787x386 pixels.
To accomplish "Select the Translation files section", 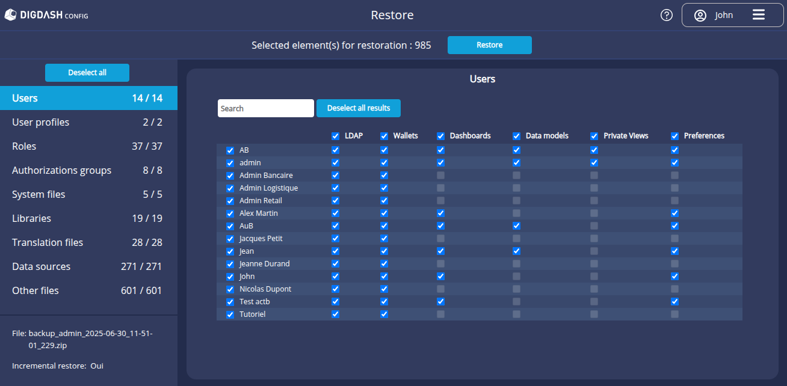I will tap(89, 242).
